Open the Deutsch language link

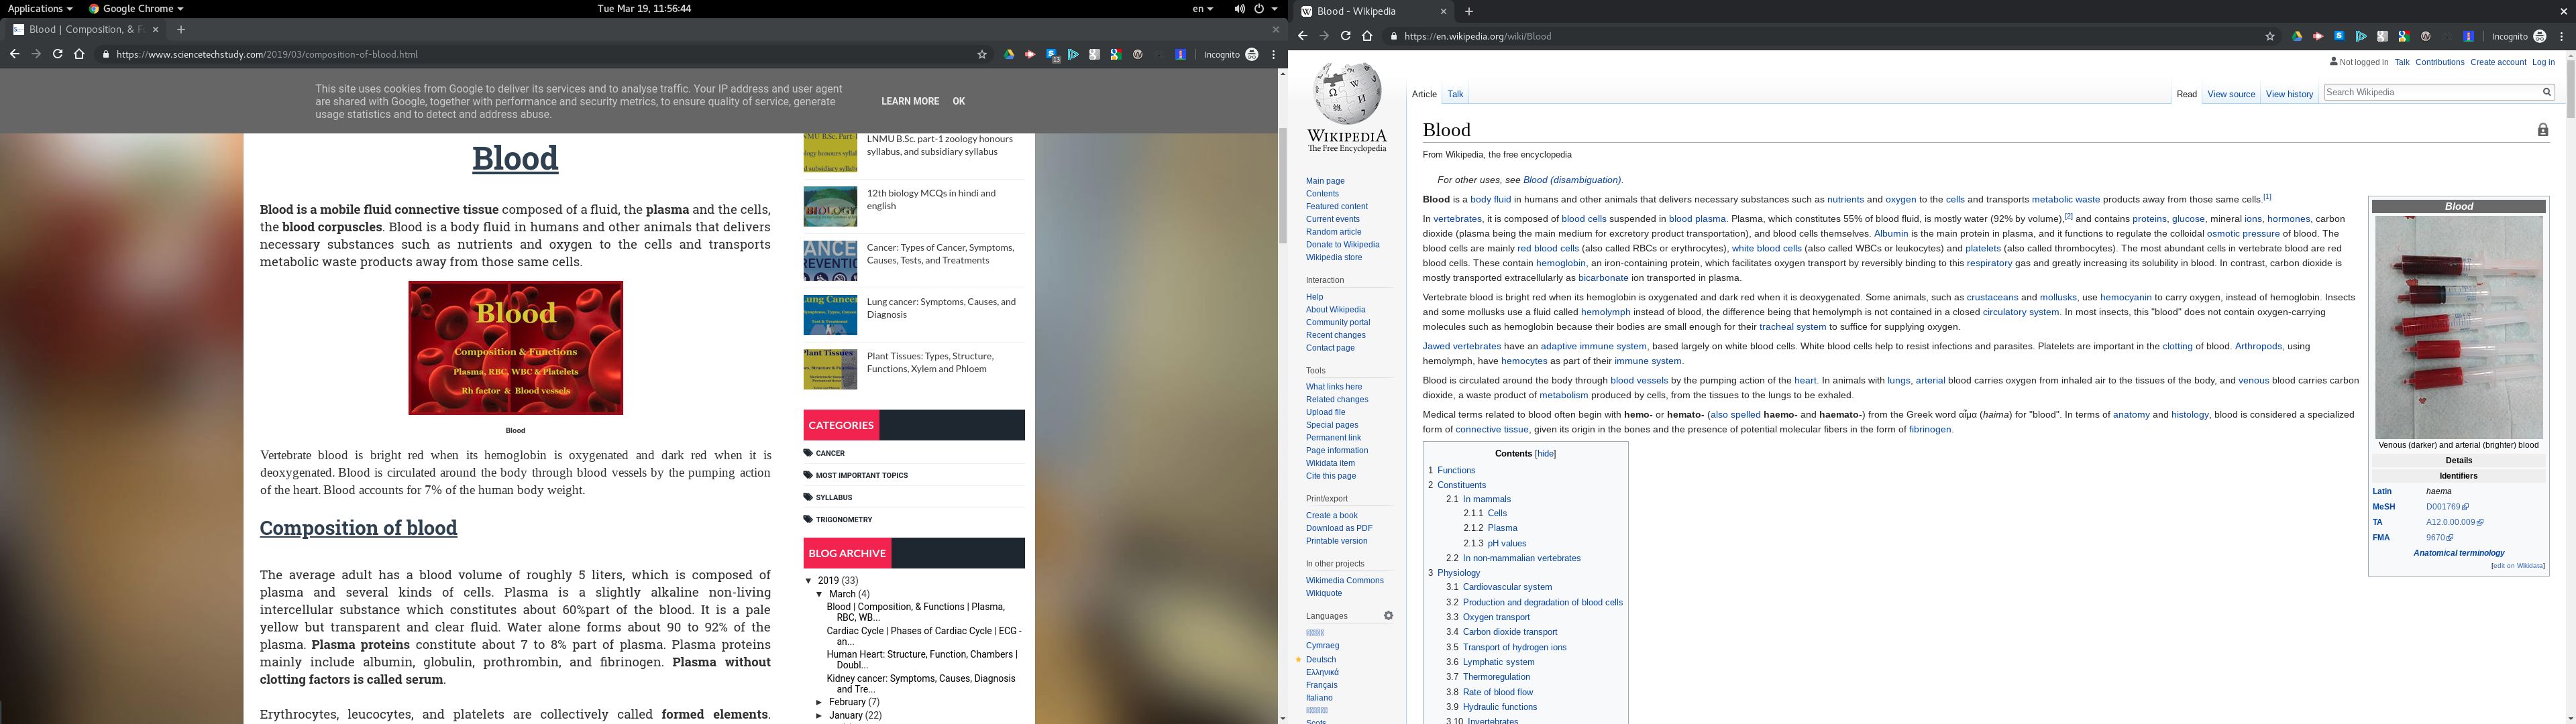pyautogui.click(x=1320, y=660)
